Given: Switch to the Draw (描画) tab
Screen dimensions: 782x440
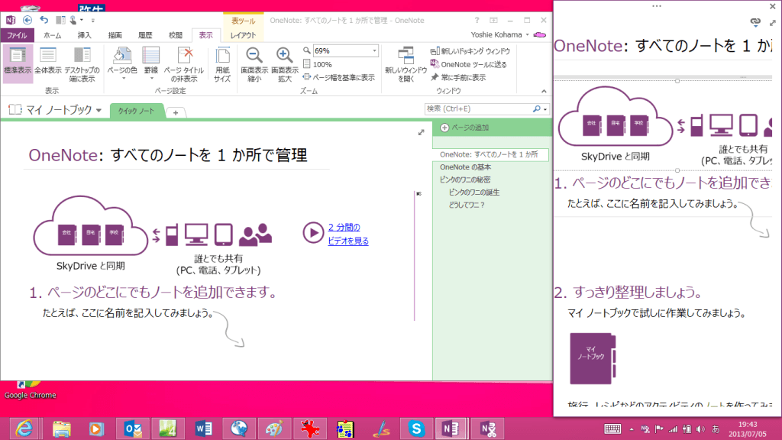Looking at the screenshot, I should [x=115, y=35].
